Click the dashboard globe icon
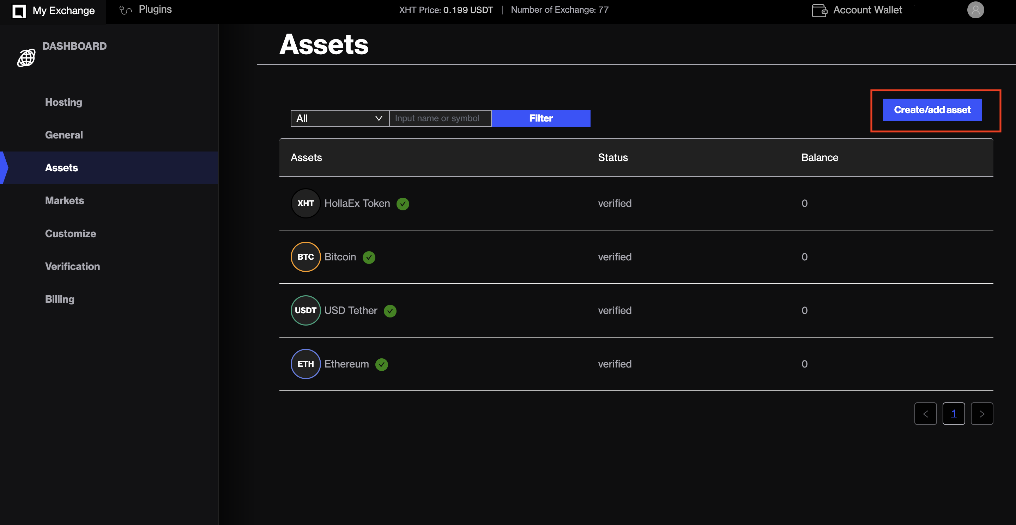This screenshot has width=1016, height=525. tap(26, 58)
